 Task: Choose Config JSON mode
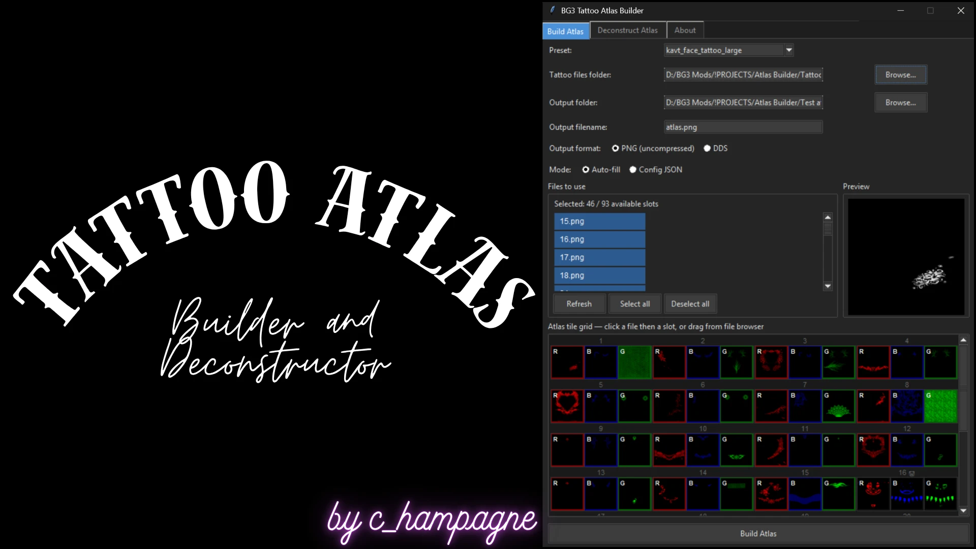coord(656,170)
